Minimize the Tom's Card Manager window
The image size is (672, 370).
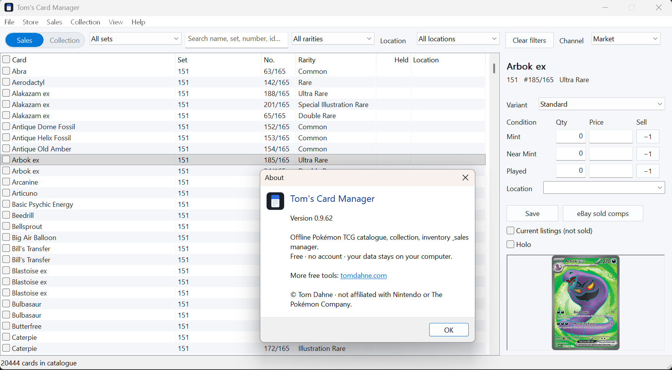point(605,7)
